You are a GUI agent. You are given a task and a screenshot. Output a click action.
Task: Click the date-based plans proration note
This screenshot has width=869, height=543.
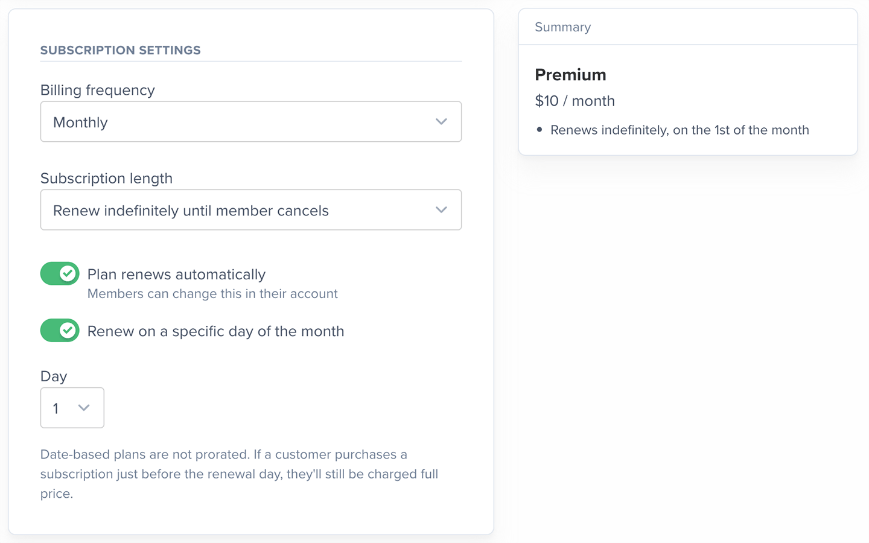(x=239, y=474)
